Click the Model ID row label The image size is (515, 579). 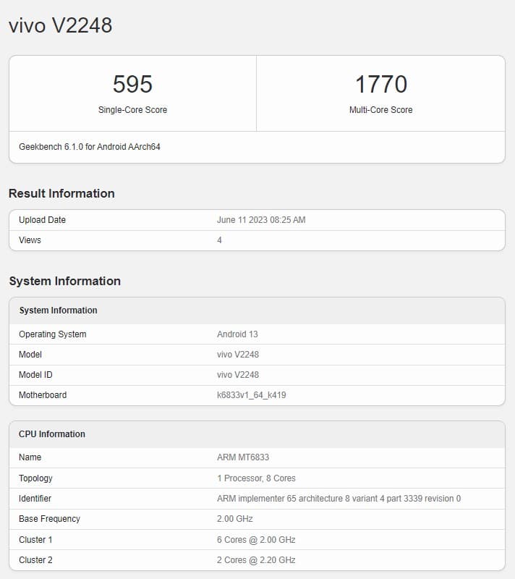(x=35, y=375)
